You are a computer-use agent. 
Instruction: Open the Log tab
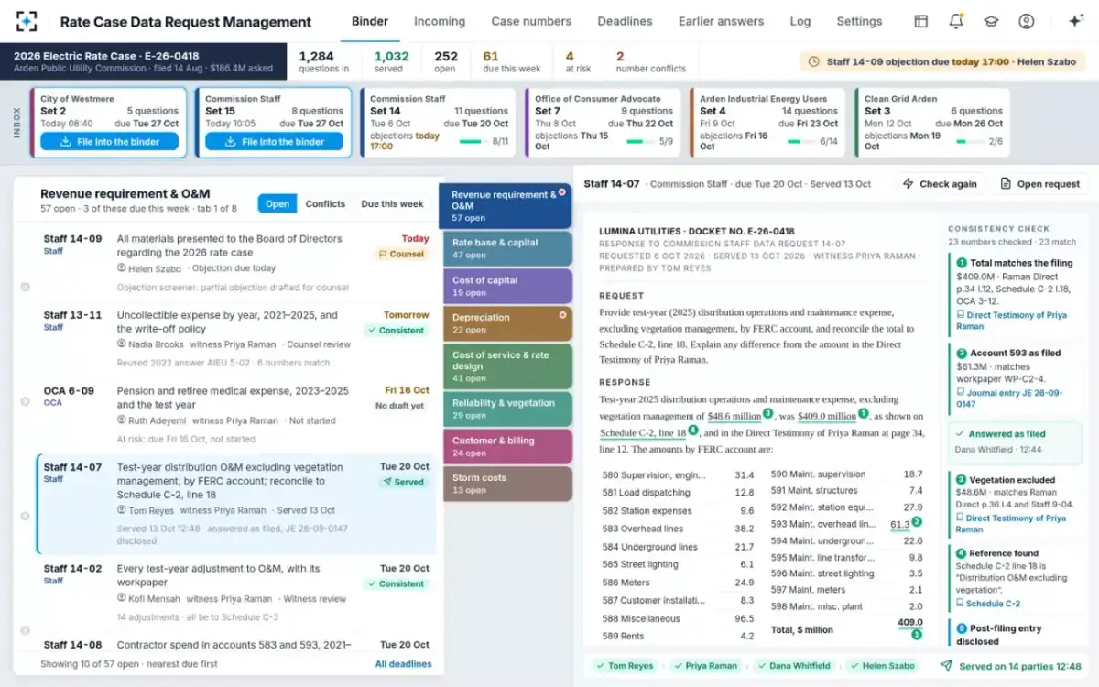point(800,21)
